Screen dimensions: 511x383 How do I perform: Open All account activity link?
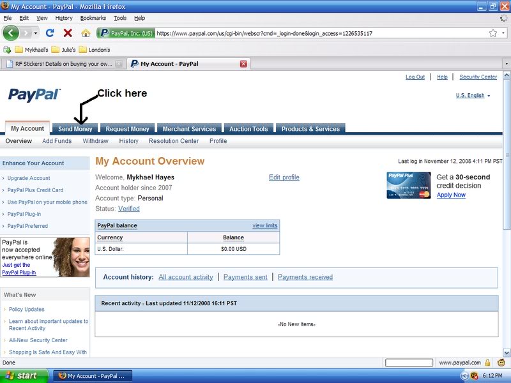pos(186,277)
